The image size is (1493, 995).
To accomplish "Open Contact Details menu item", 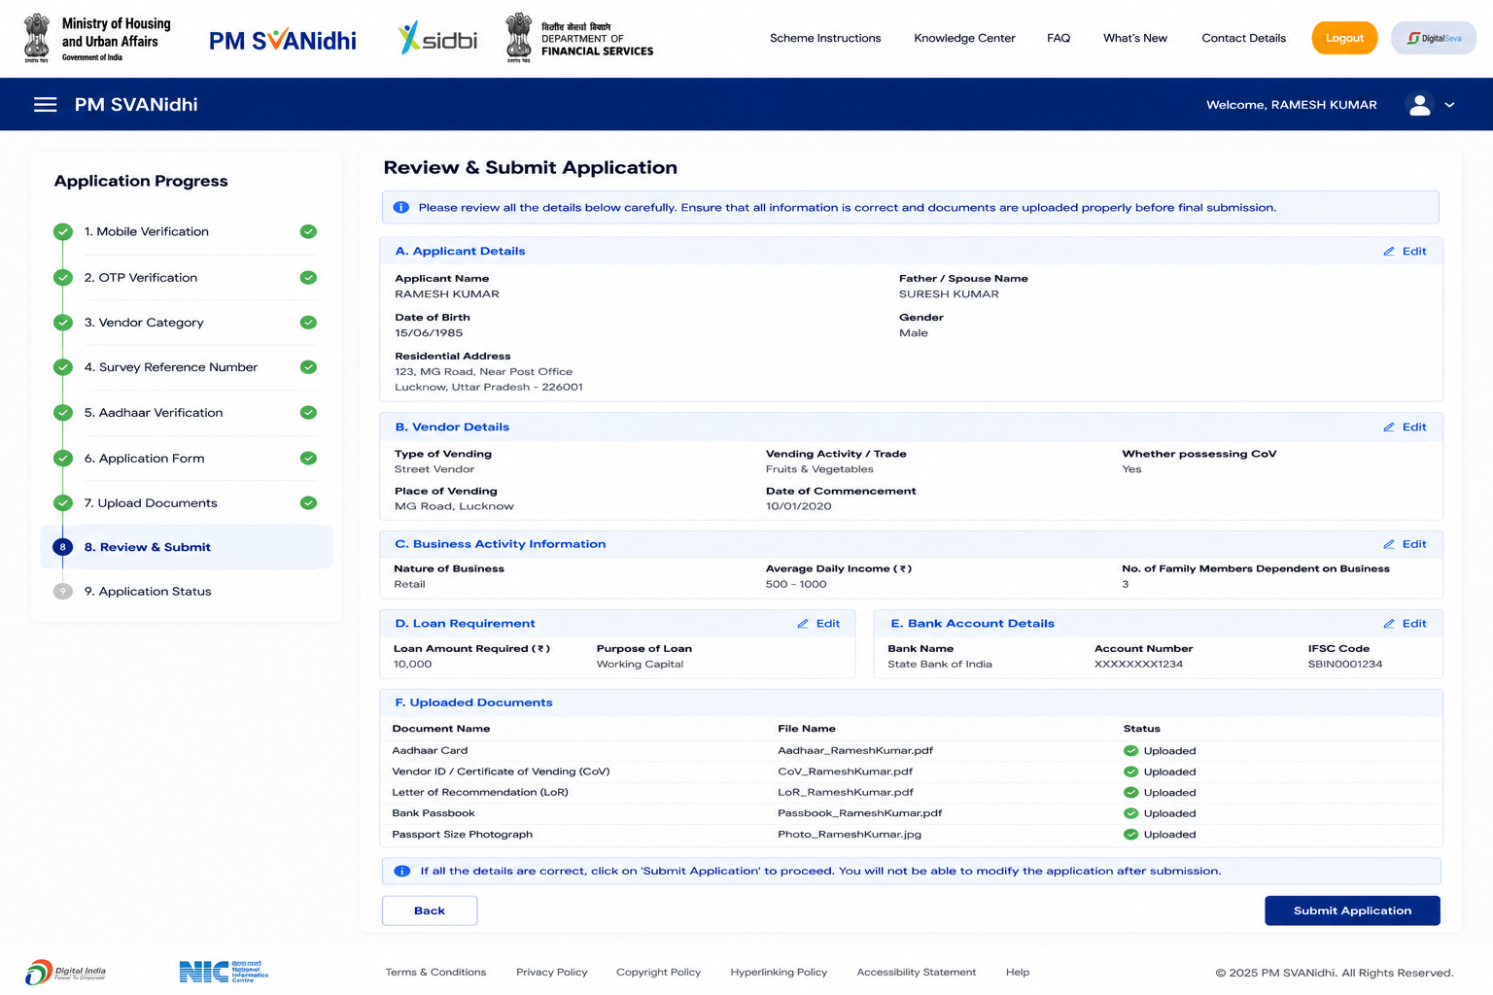I will 1243,38.
